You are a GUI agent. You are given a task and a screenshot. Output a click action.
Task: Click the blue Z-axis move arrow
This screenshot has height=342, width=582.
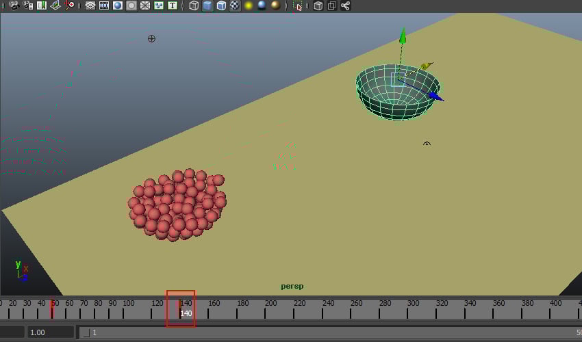click(x=436, y=97)
